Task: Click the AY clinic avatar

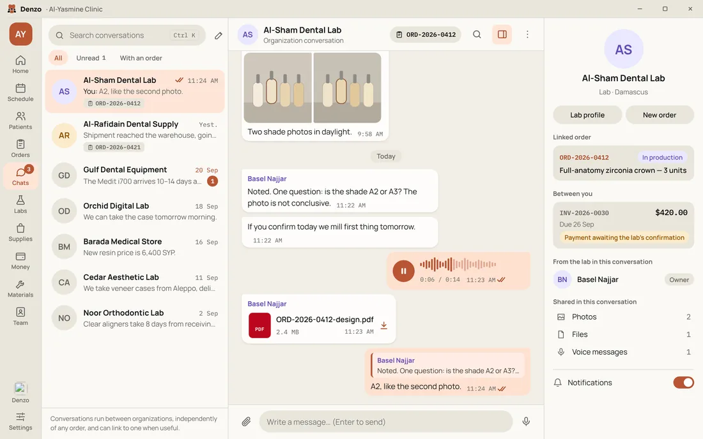Action: click(x=20, y=34)
